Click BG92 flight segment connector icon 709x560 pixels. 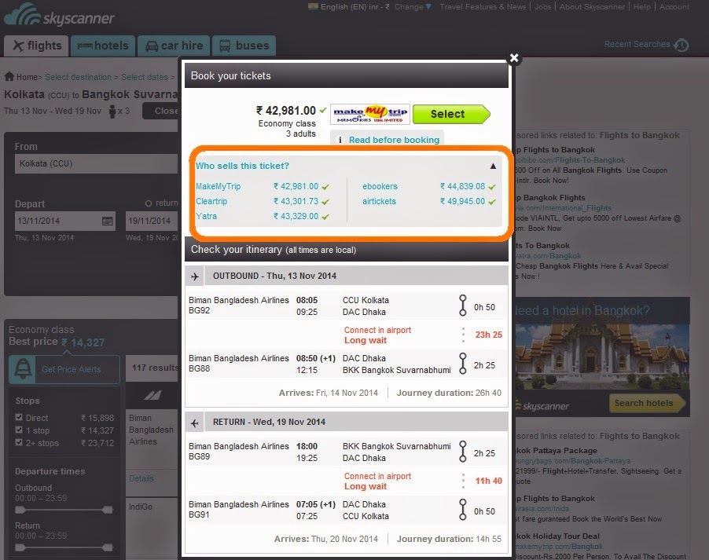(462, 306)
